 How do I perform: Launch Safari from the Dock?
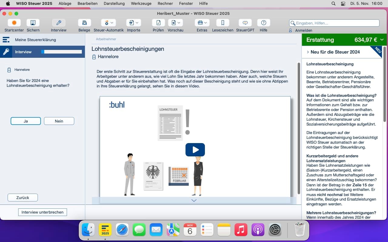[122, 230]
